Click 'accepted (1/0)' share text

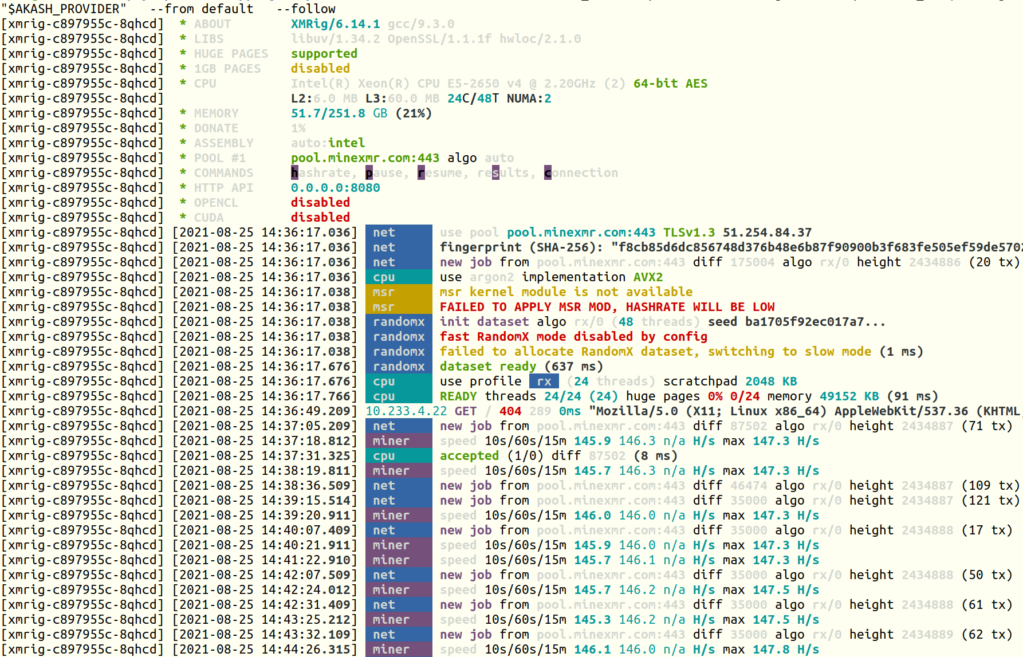coord(491,456)
